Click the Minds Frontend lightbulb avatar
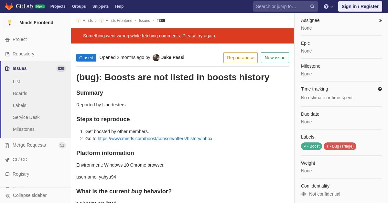388x203 pixels. (10, 23)
